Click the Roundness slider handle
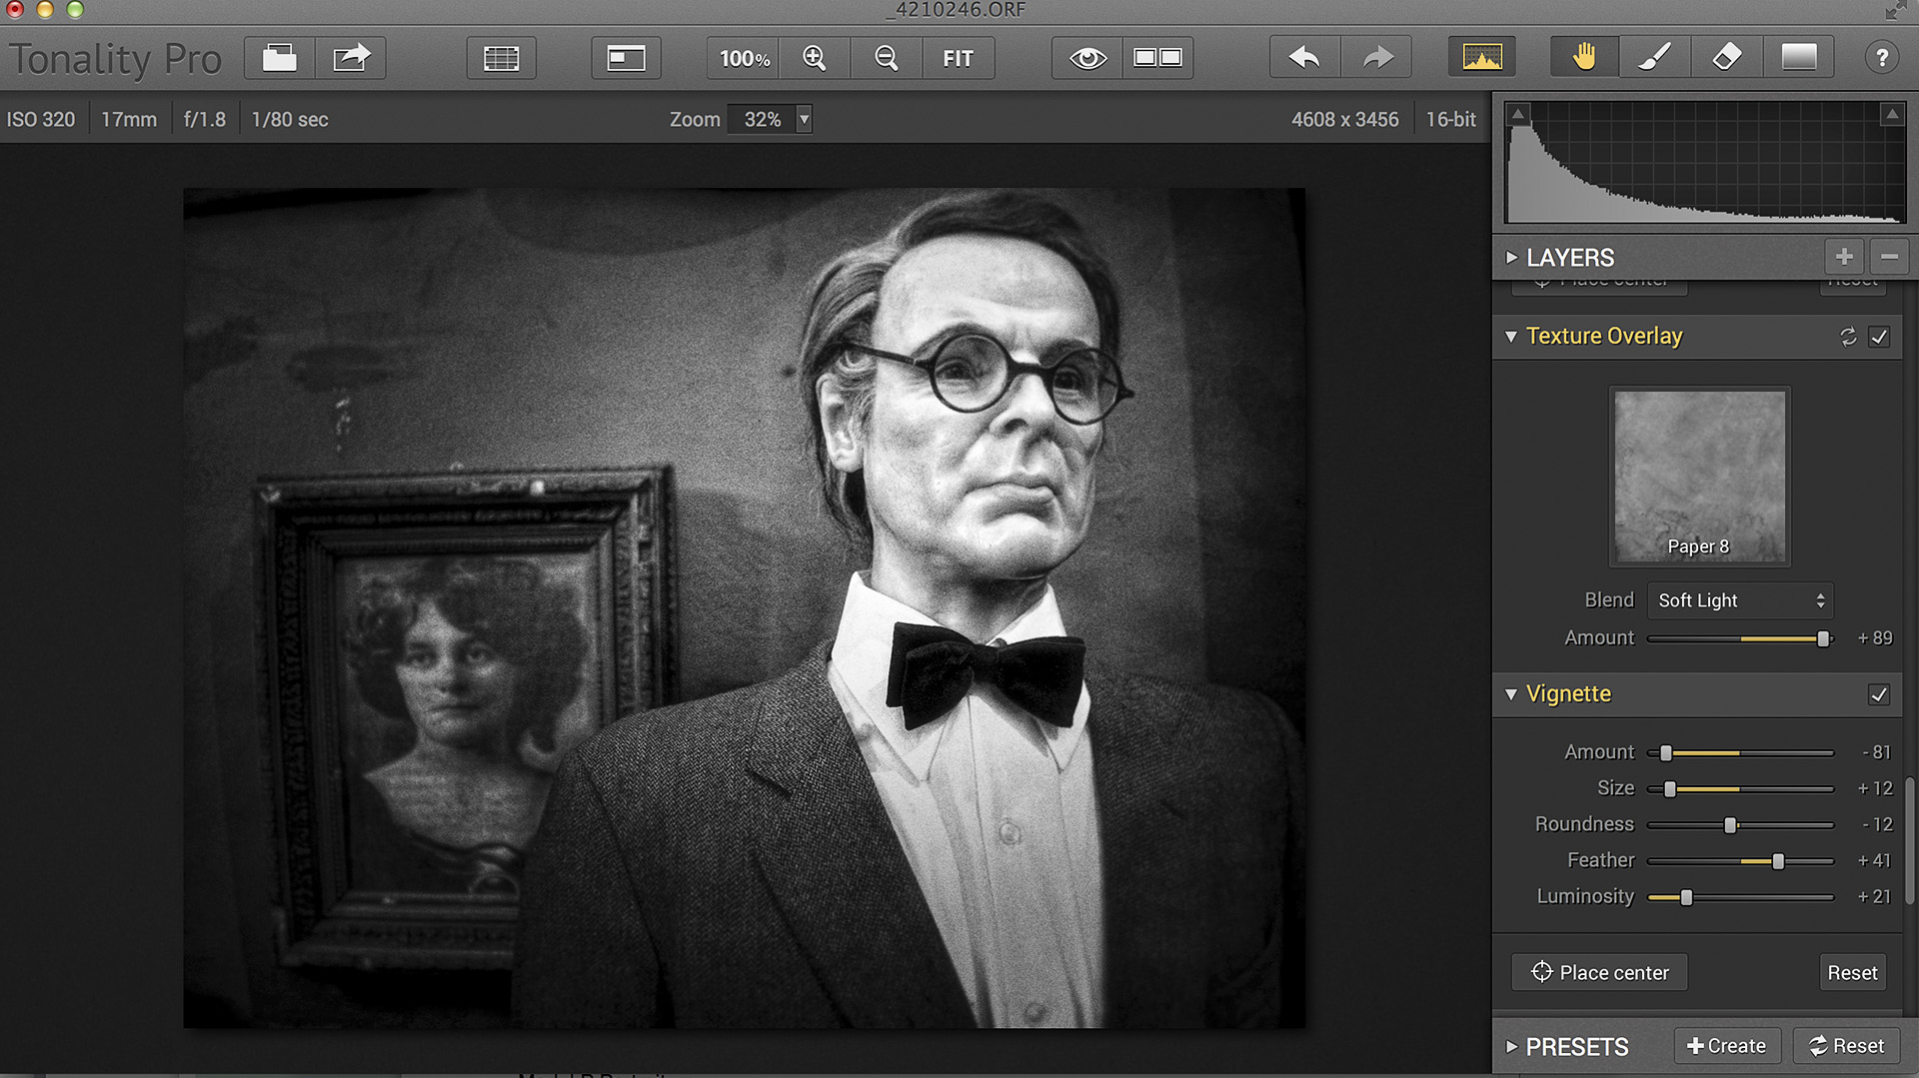Image resolution: width=1919 pixels, height=1078 pixels. tap(1730, 825)
